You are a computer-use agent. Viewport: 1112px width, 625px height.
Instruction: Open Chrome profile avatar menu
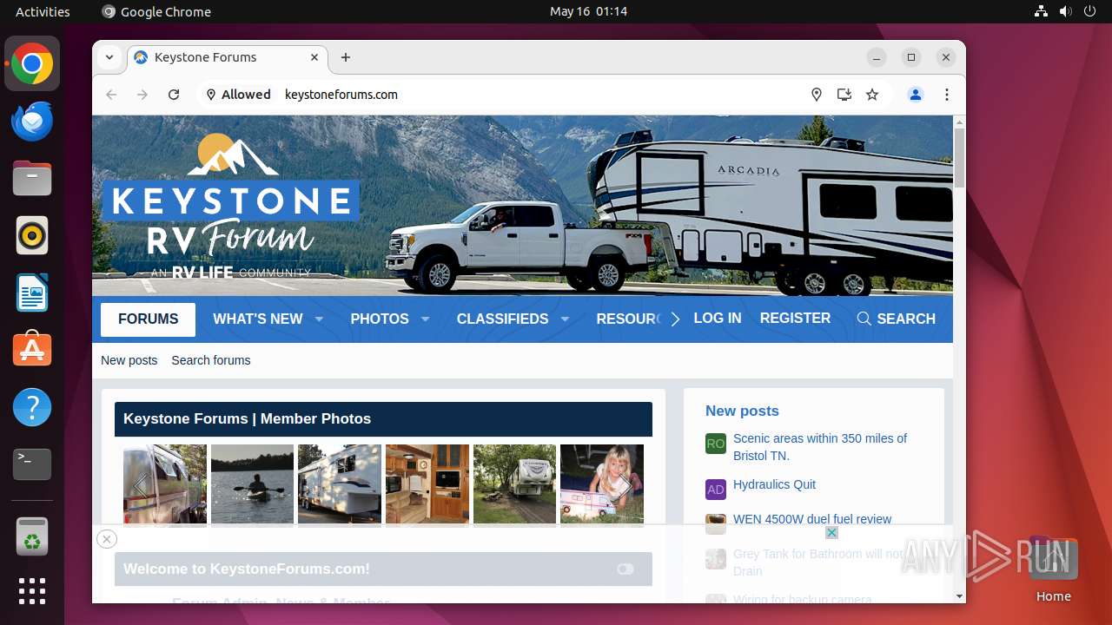point(916,95)
